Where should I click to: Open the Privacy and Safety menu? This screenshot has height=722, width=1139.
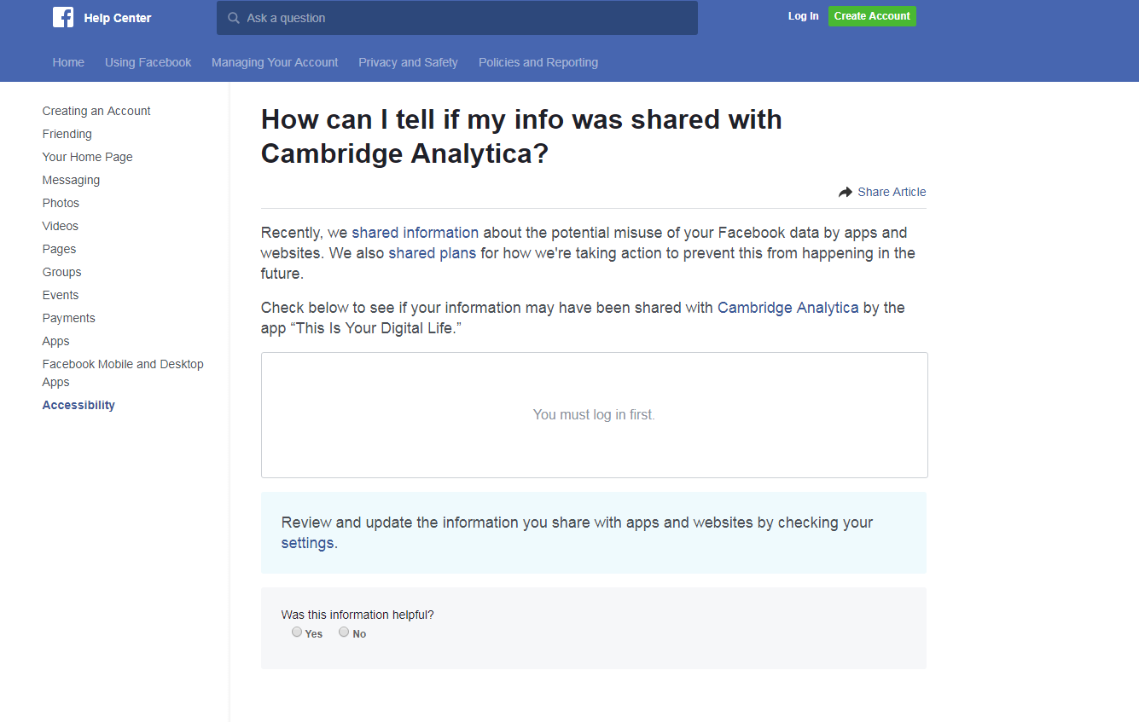click(408, 62)
